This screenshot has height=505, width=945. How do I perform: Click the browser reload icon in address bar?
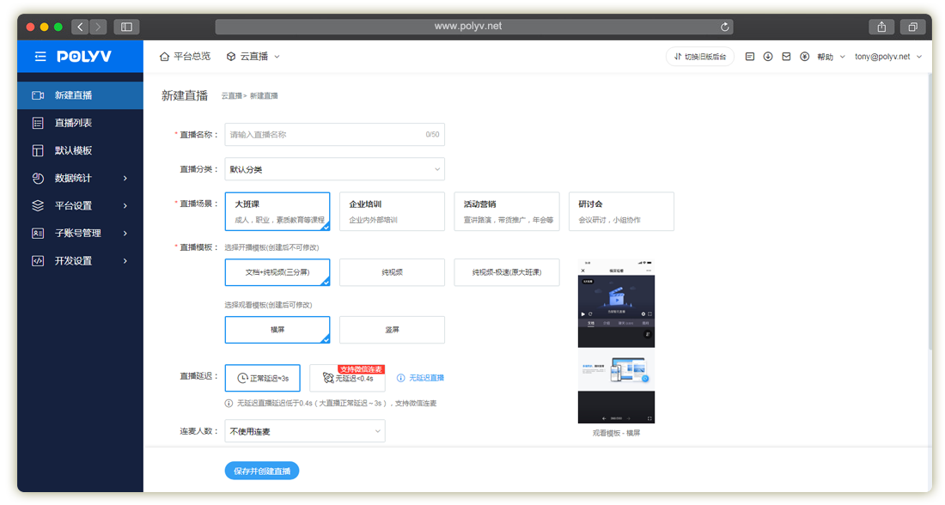point(726,27)
